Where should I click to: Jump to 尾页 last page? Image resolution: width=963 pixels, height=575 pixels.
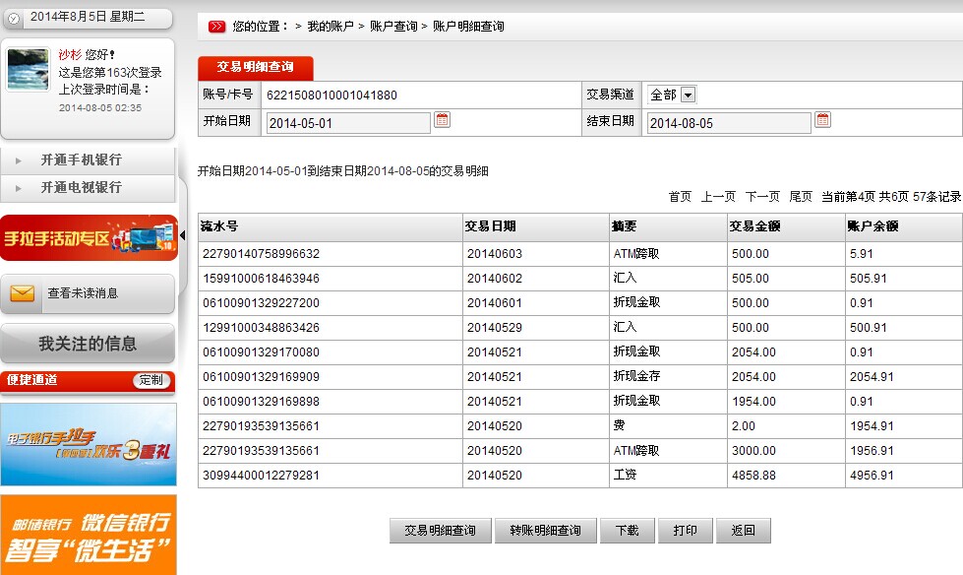(801, 197)
